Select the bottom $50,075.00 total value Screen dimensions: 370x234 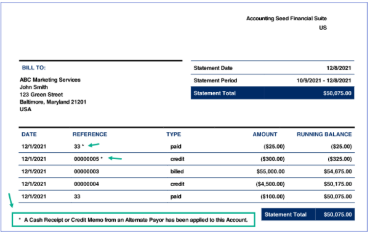point(337,214)
